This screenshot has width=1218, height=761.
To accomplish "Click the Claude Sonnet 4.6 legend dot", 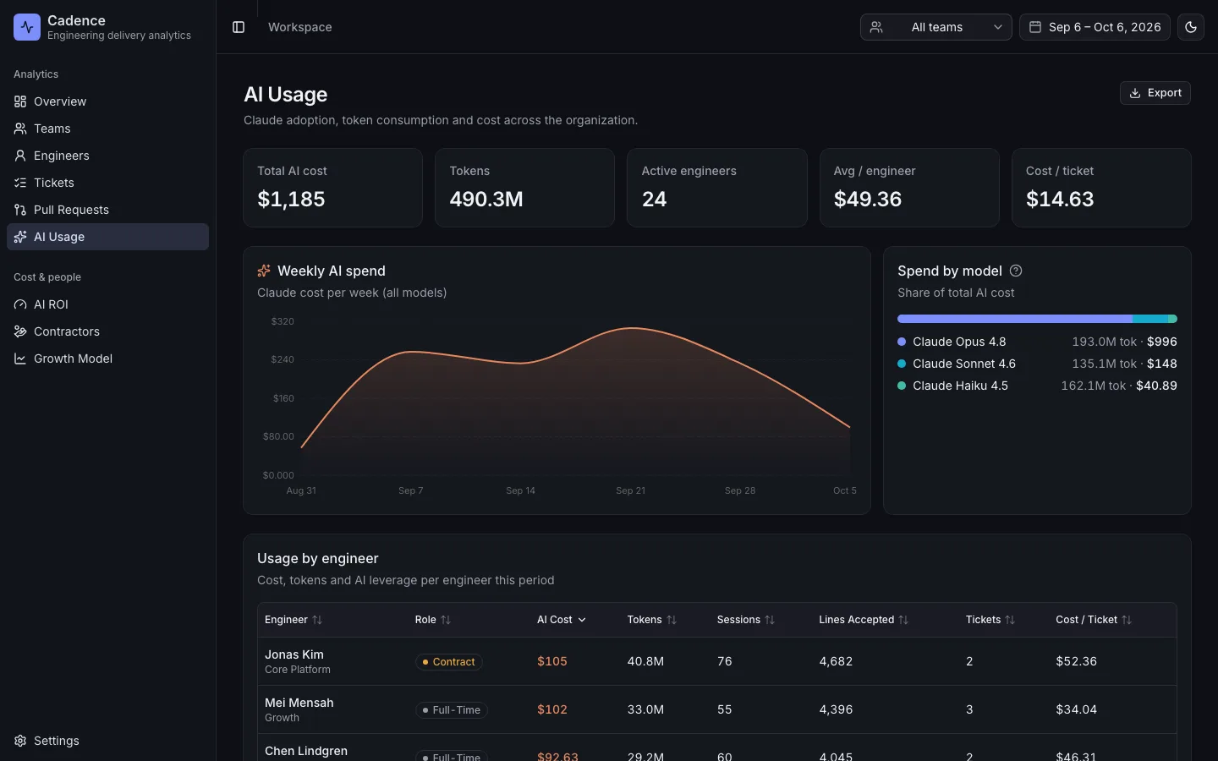I will point(902,364).
